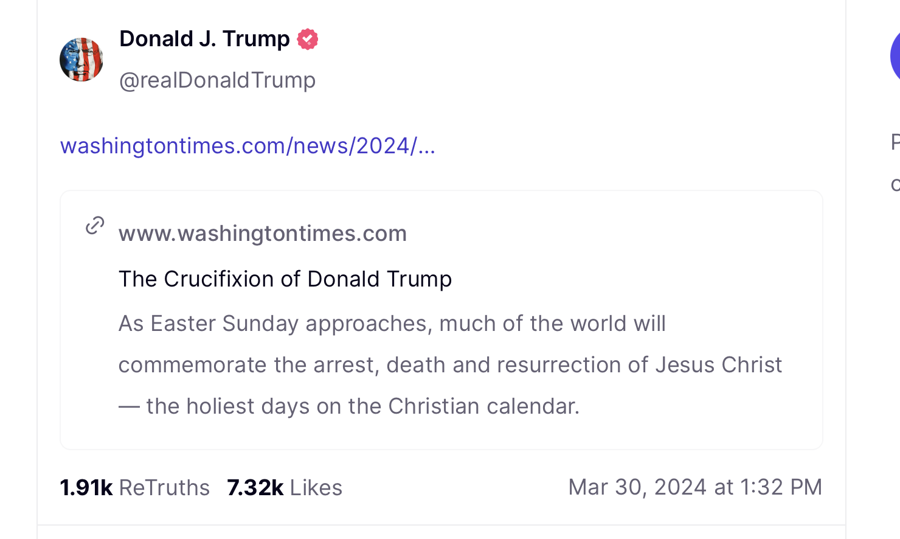Click the cut-off letter "P" at right edge
This screenshot has height=539, width=900.
coord(895,142)
